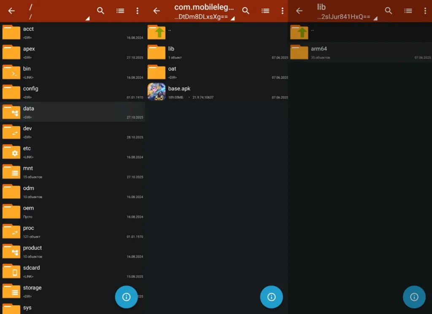Open the three-dot menu in the lib panel
432x314 pixels.
(x=425, y=11)
